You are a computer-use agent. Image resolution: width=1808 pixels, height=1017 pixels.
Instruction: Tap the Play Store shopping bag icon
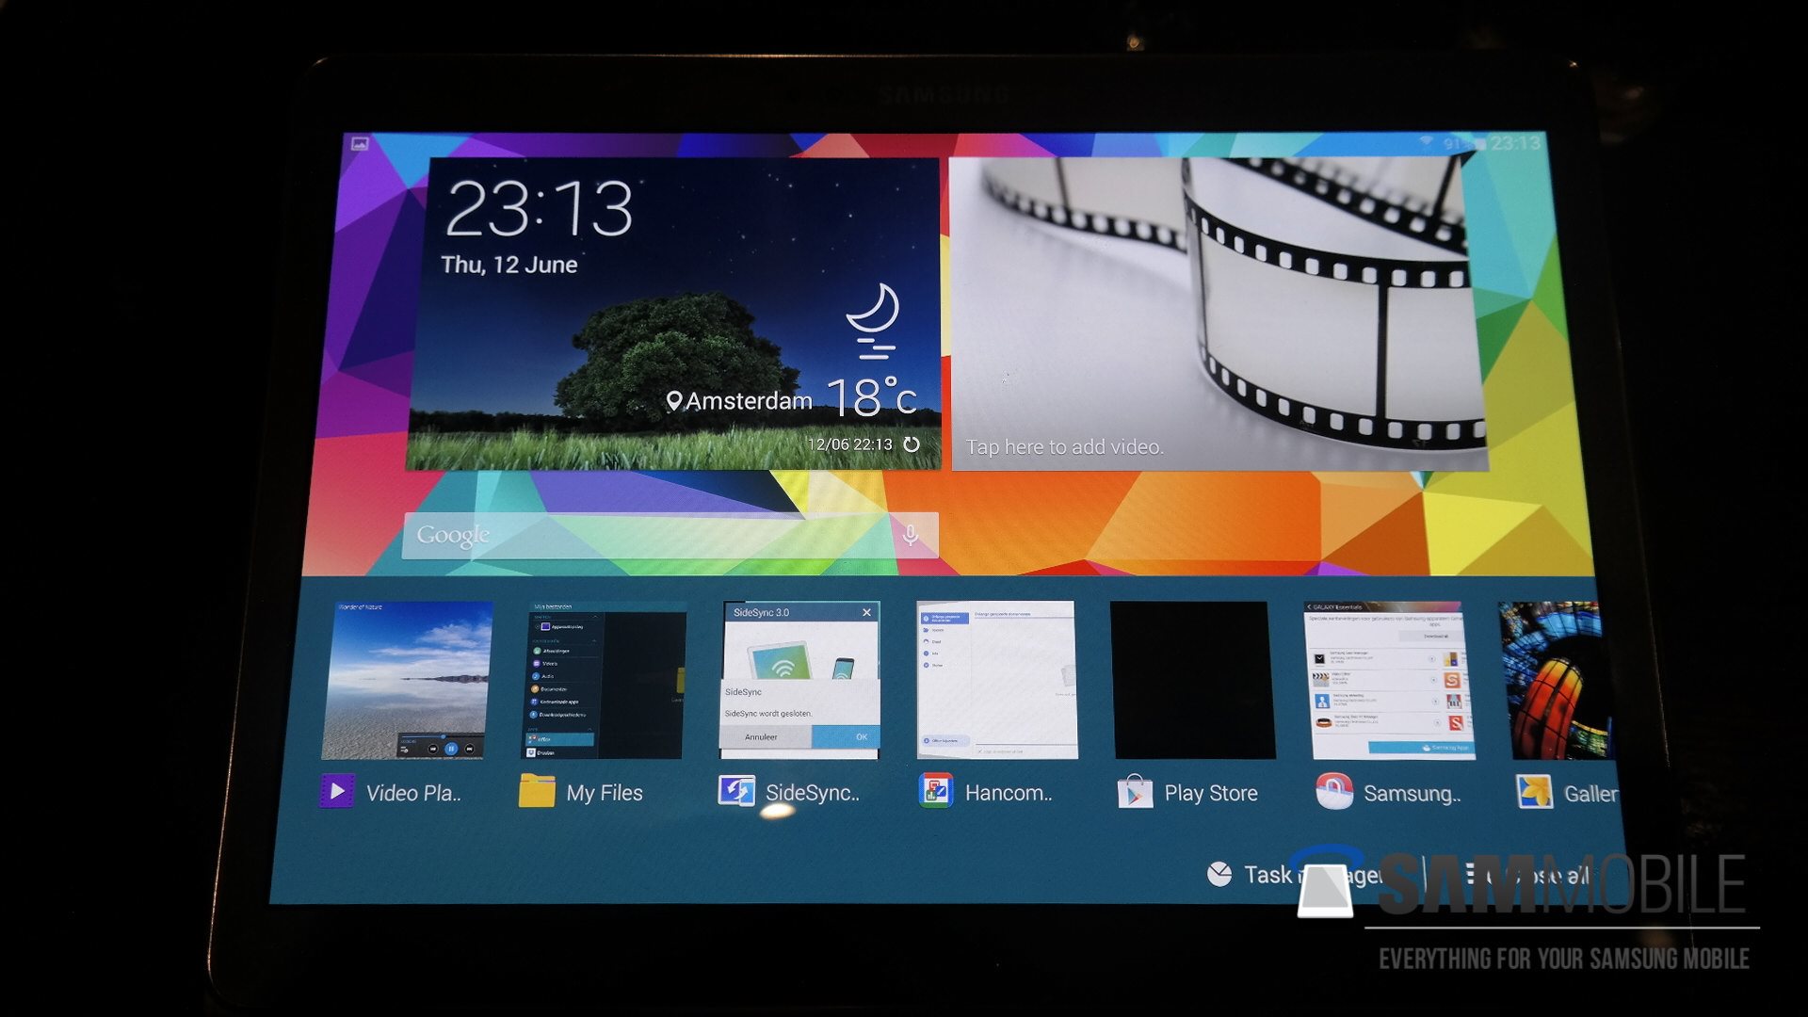[x=1136, y=793]
